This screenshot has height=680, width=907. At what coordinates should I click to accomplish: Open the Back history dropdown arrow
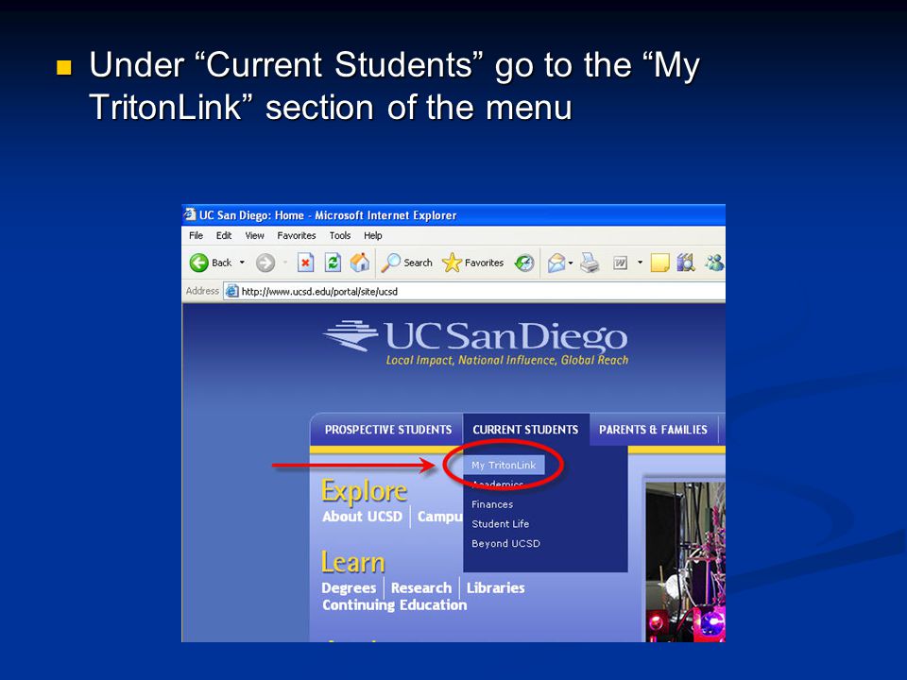[x=243, y=263]
